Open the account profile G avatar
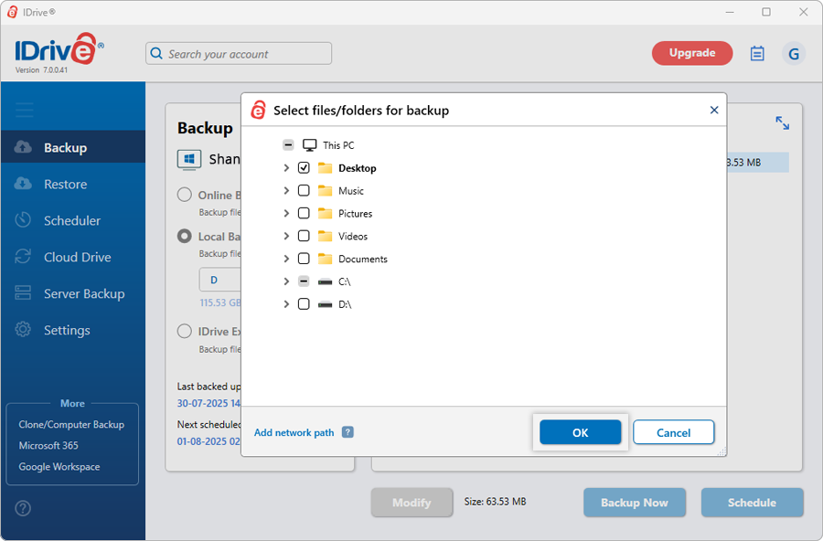 [794, 54]
